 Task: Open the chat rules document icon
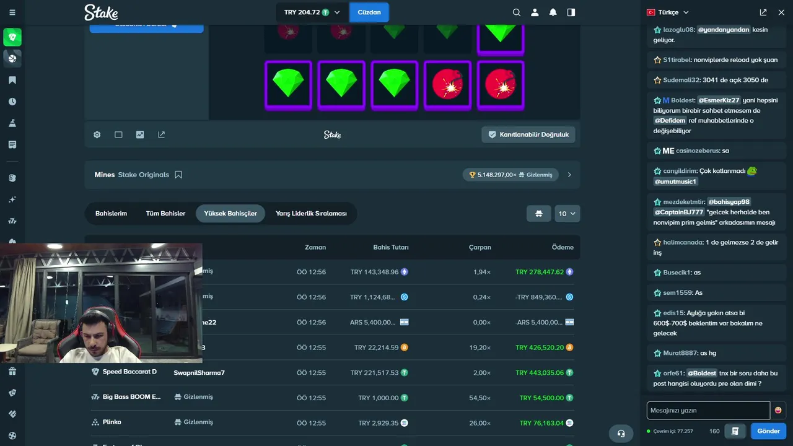point(735,431)
